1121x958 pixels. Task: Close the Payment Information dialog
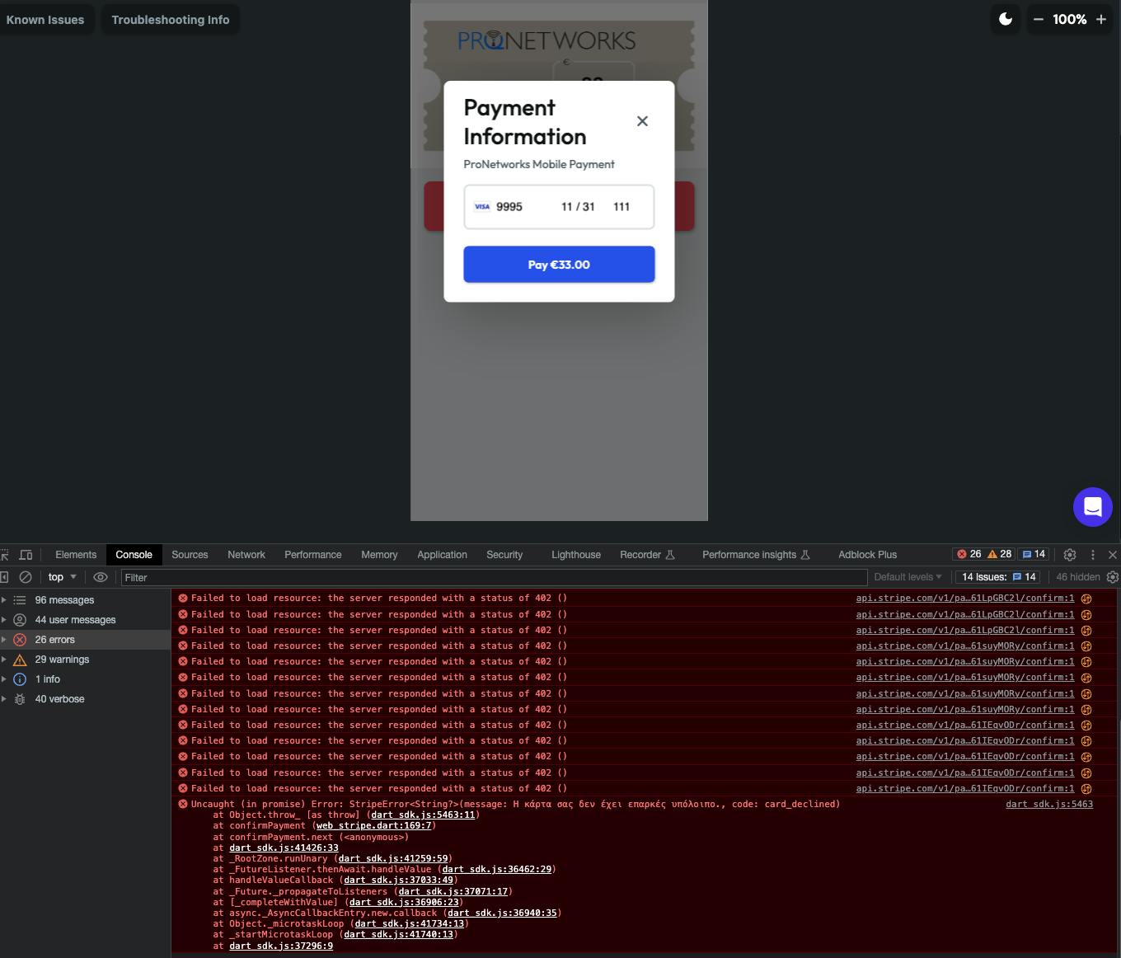(x=642, y=121)
